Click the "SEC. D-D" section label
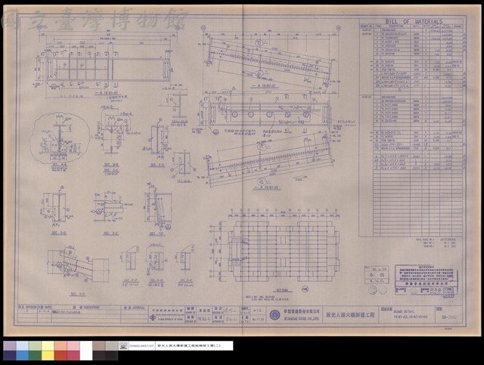Screen dimensions: 484x365 pos(59,233)
